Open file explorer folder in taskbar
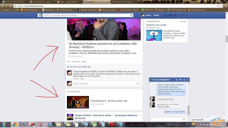The width and height of the screenshot is (228, 128). [x=59, y=125]
